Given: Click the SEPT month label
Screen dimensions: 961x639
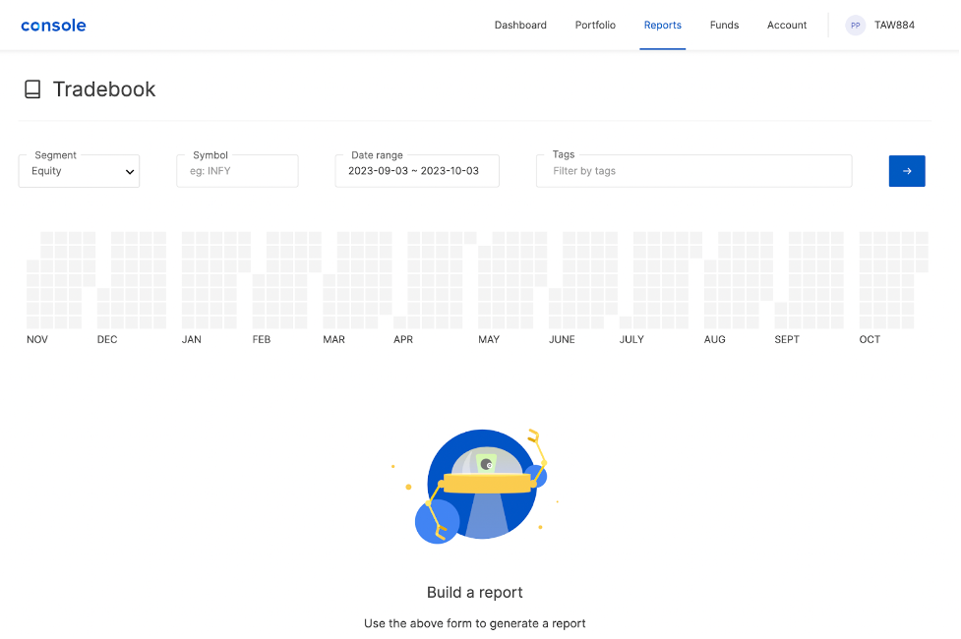Looking at the screenshot, I should point(787,339).
